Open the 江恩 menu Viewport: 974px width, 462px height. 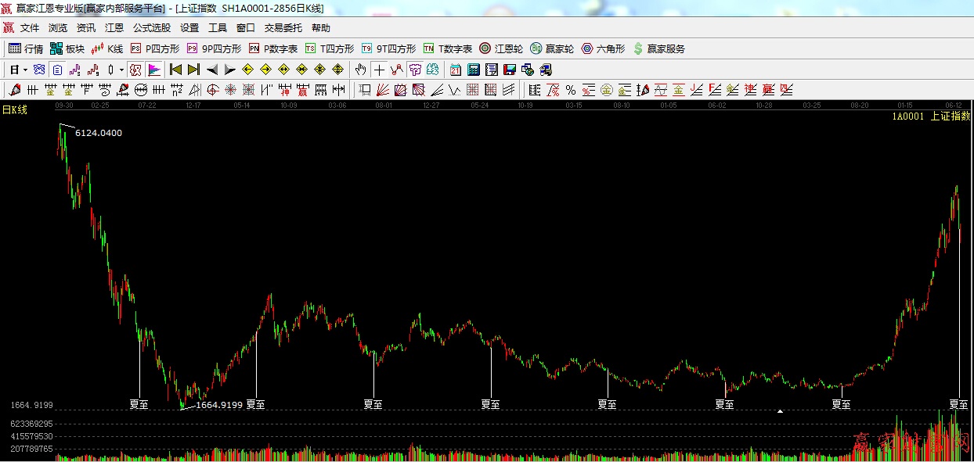[114, 28]
